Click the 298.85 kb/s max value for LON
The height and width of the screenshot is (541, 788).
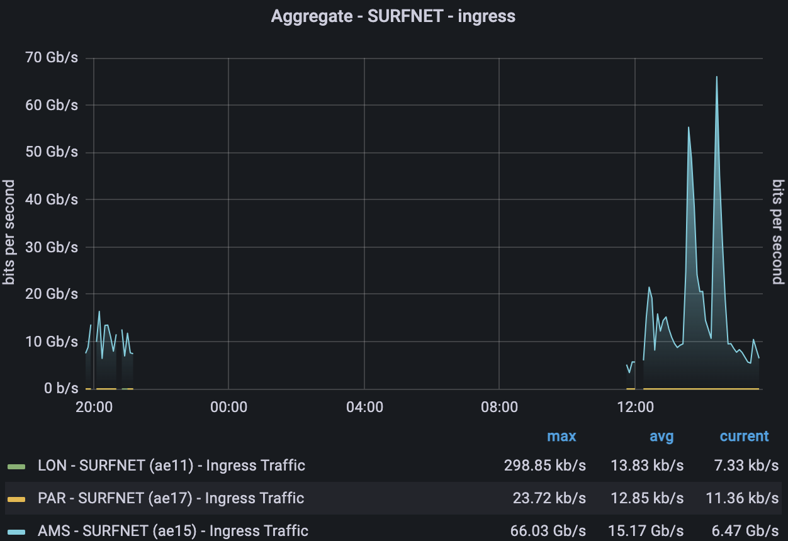coord(545,466)
